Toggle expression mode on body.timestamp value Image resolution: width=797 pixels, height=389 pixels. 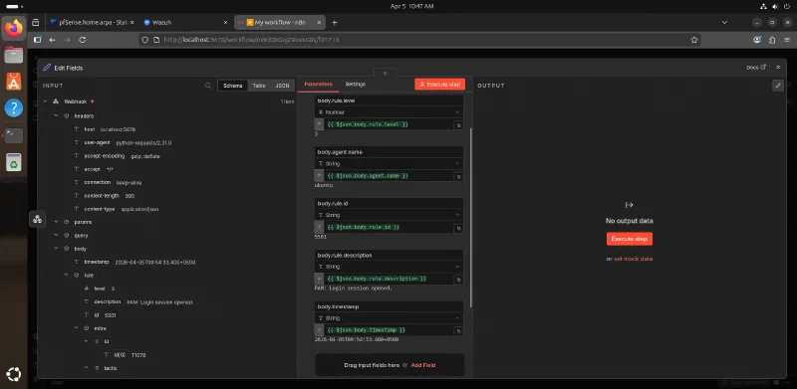[319, 330]
